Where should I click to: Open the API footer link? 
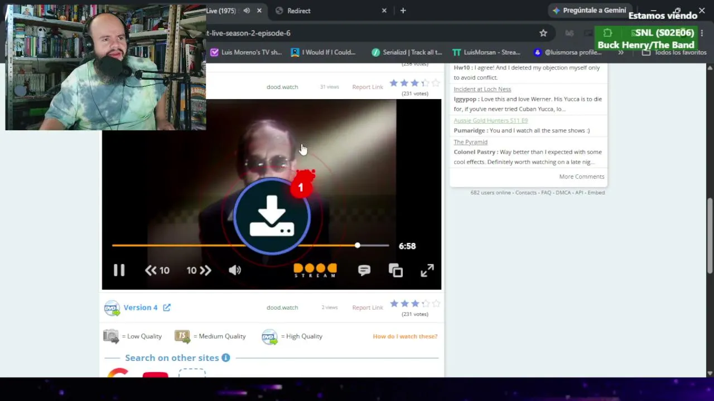coord(579,193)
